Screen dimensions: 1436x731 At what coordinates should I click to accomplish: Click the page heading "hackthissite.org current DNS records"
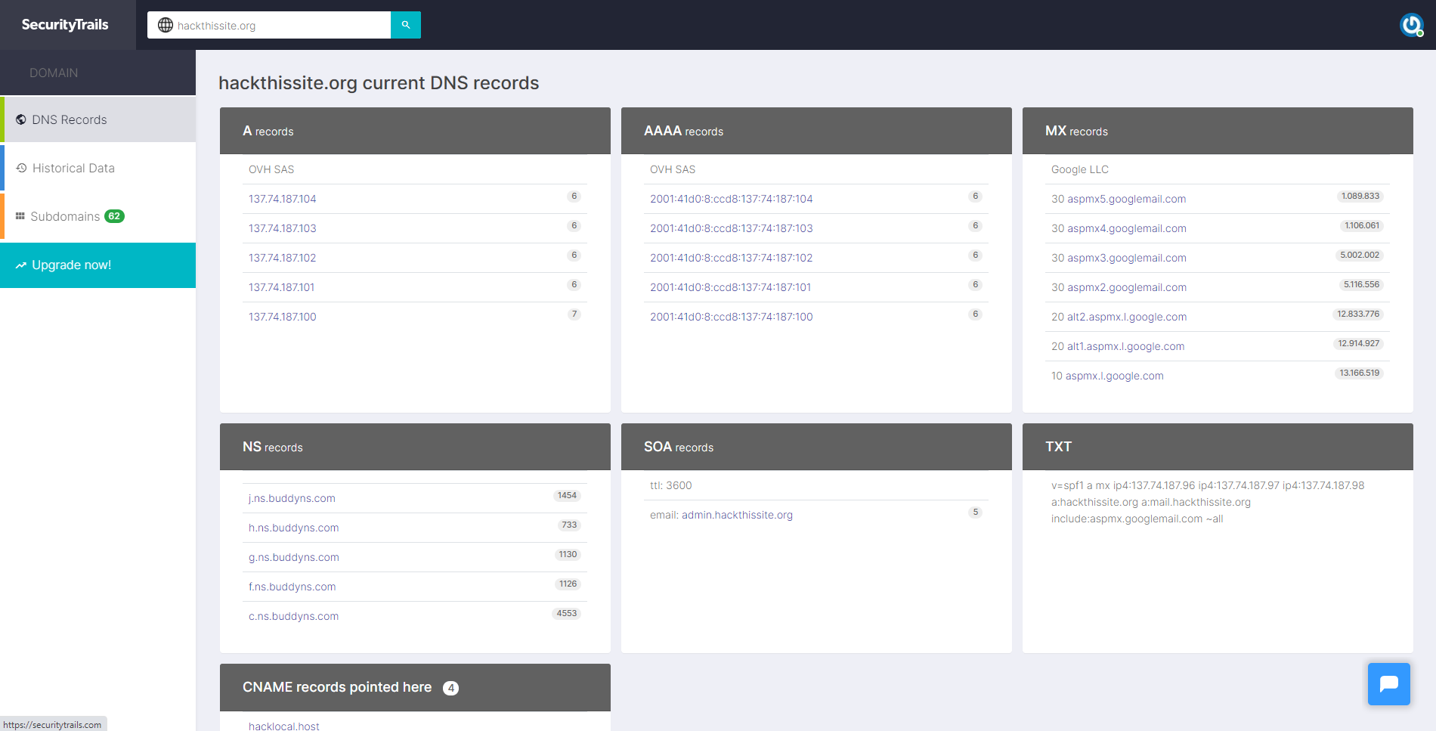pyautogui.click(x=379, y=82)
